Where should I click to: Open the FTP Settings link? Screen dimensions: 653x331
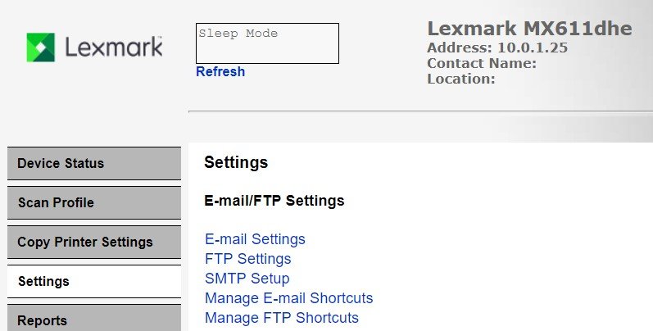click(x=247, y=259)
